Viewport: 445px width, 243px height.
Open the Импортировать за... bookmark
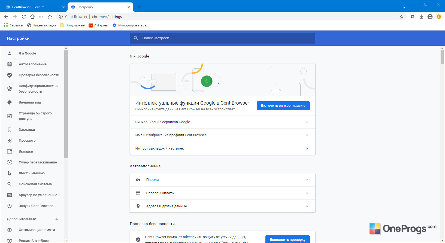tap(131, 25)
